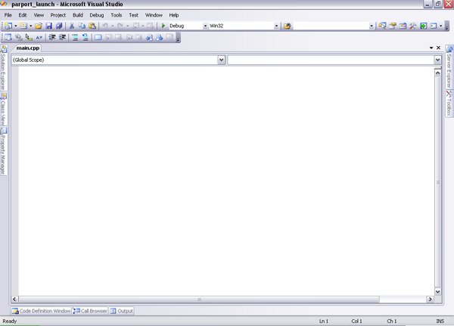
Task: Reveal the Class View side tab
Action: pyautogui.click(x=4, y=109)
